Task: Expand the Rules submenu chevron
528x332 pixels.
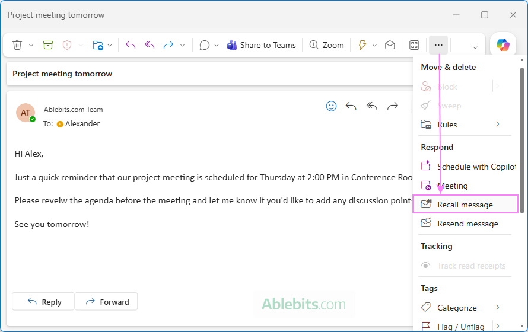Action: click(x=497, y=124)
